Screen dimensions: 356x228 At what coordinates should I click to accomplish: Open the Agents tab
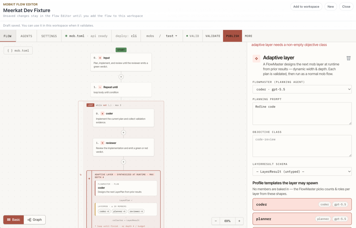26,36
